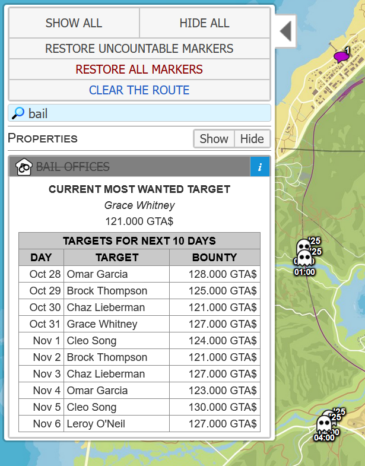This screenshot has width=365, height=466.
Task: Hide all Properties markers
Action: coord(252,139)
